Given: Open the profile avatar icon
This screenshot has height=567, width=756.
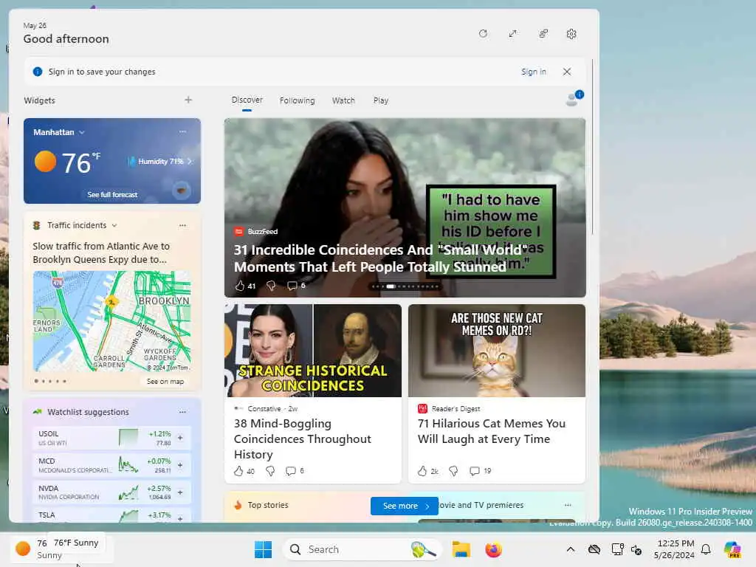Looking at the screenshot, I should pos(573,98).
